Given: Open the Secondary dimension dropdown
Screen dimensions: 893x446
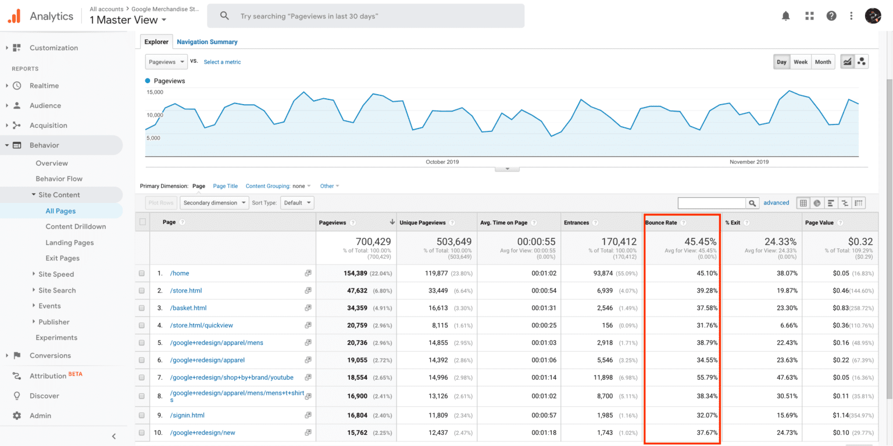Looking at the screenshot, I should pos(215,203).
